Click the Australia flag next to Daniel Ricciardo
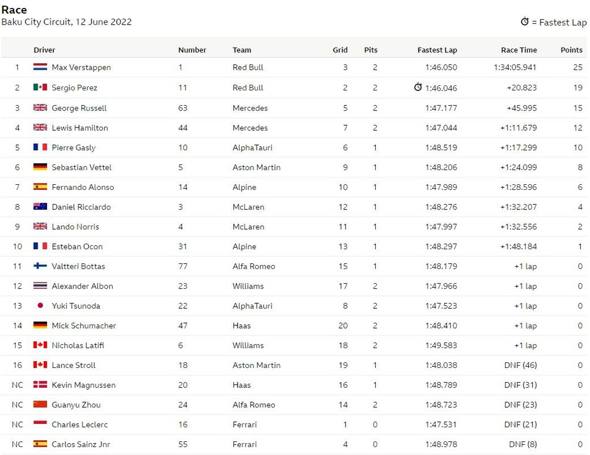This screenshot has height=455, width=590. pos(40,206)
